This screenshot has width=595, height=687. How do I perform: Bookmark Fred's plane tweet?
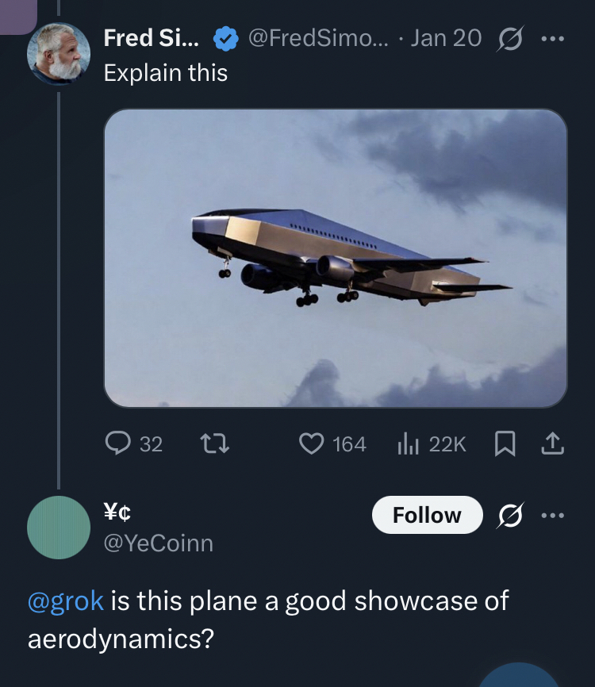(505, 444)
